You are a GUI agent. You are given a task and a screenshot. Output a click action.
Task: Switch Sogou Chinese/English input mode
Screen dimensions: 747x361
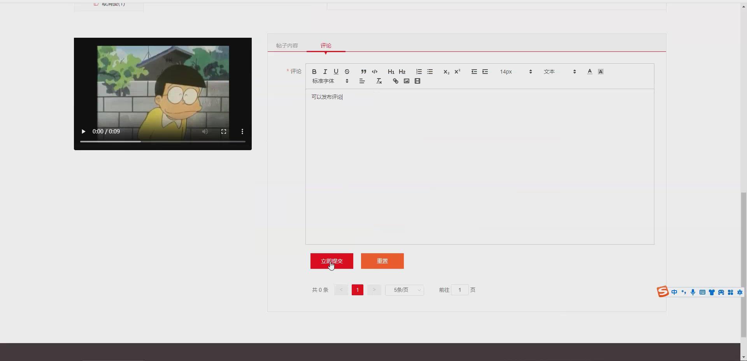coord(674,292)
